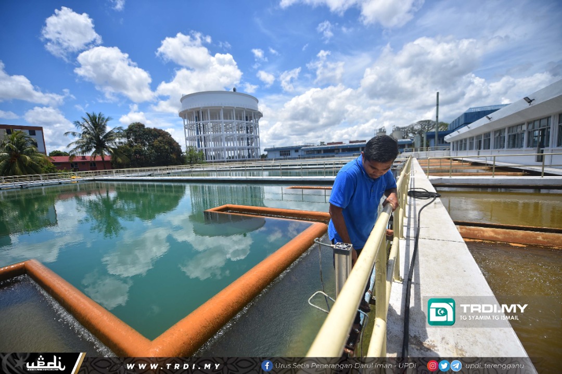This screenshot has width=562, height=374.
Task: Click the coiled black hose on walkway
Action: click(x=423, y=194)
